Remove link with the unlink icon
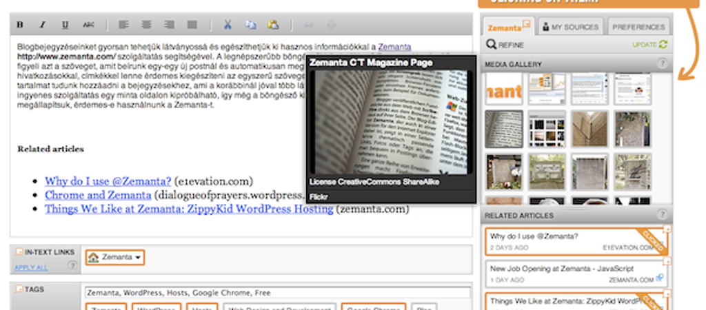Screen dimensions: 706x310 pyautogui.click(x=332, y=25)
